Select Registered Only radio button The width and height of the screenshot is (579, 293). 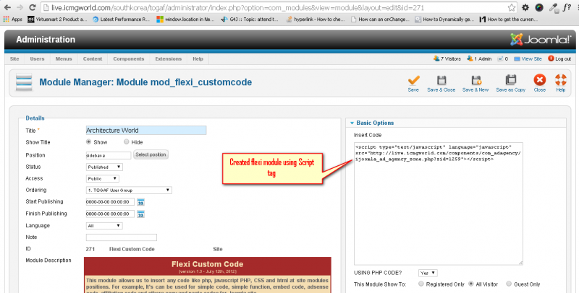421,284
